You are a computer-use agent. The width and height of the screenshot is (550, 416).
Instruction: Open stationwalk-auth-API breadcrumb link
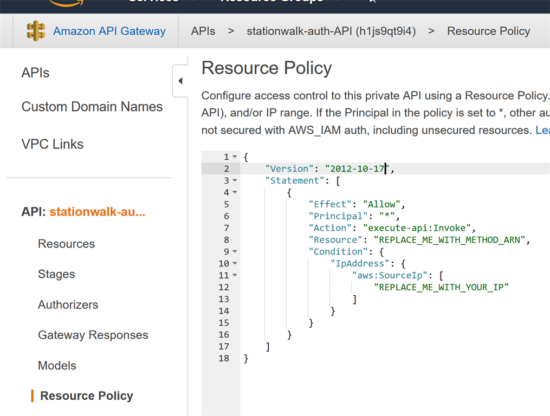[331, 31]
